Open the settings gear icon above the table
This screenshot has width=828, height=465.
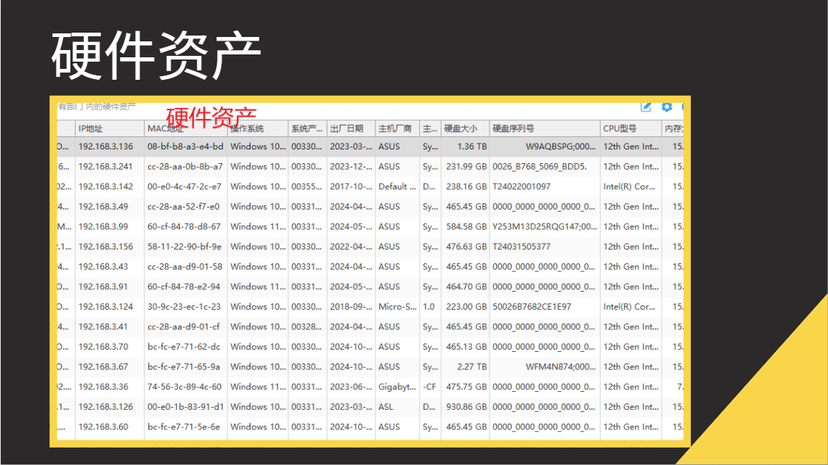click(x=667, y=107)
